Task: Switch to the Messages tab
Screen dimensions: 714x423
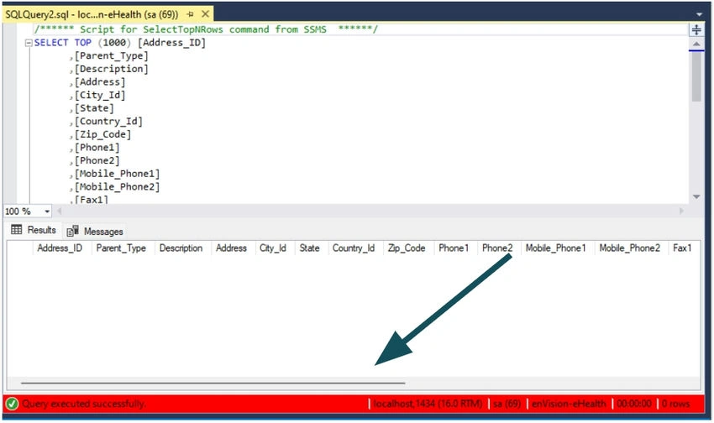Action: (95, 232)
